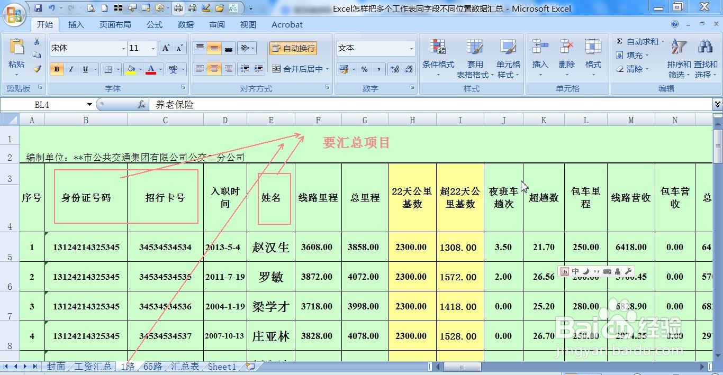
Task: Toggle the 自动换行 wrap text option
Action: (293, 48)
